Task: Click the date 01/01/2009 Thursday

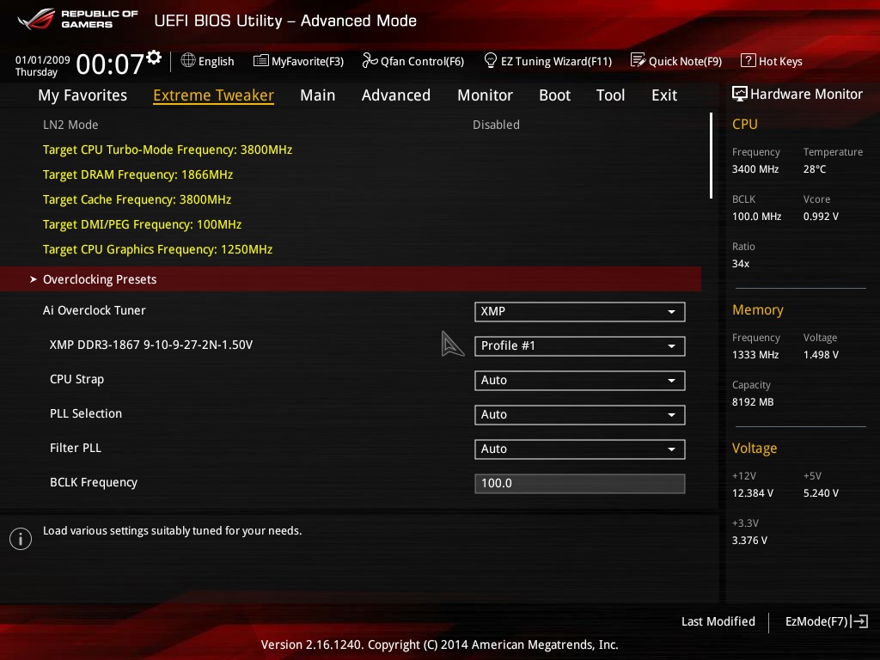Action: pos(43,66)
